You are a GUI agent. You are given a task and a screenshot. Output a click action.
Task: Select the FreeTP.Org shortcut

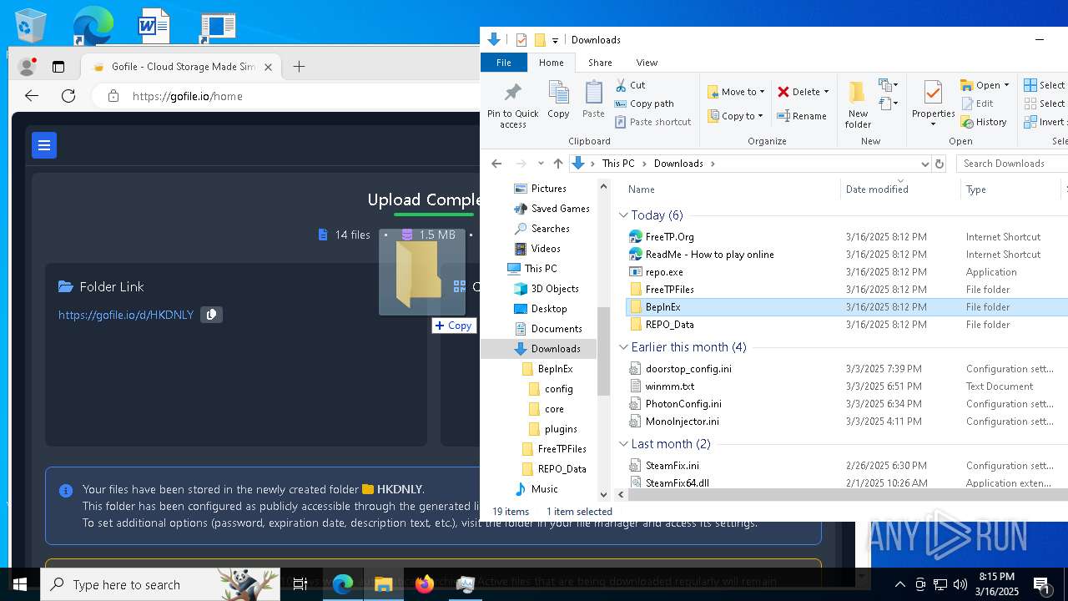coord(669,237)
